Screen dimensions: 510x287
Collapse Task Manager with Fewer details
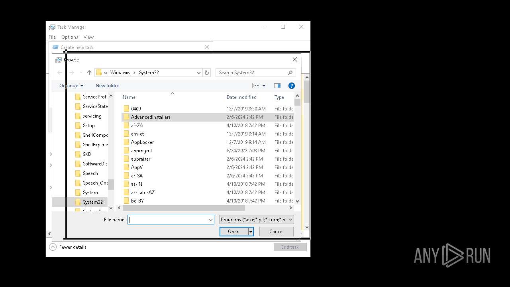[68, 247]
